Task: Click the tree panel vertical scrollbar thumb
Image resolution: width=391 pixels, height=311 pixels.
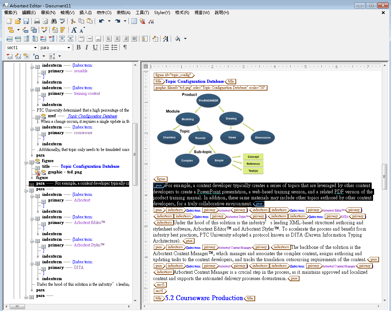Action: tap(135, 154)
